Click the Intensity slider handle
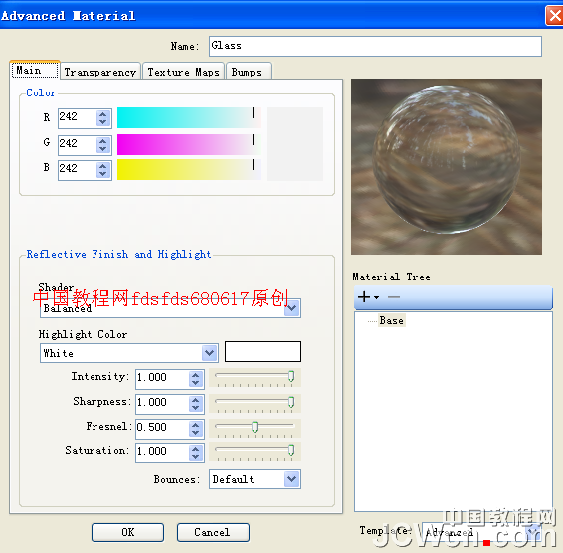Screen dimensions: 563x553 (x=291, y=376)
